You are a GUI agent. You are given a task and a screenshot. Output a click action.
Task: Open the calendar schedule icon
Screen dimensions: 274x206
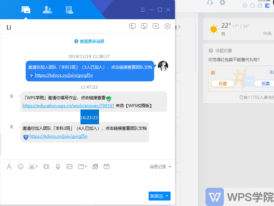(x=107, y=167)
